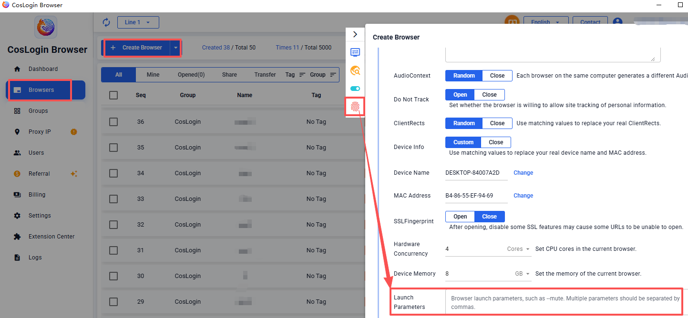
Task: Check the row with Seq 32
Action: tap(113, 225)
